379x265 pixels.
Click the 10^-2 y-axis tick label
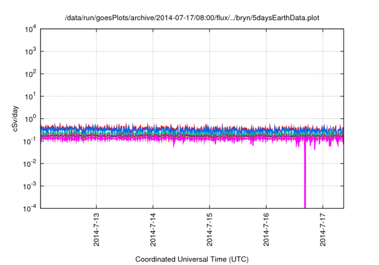[x=30, y=164]
